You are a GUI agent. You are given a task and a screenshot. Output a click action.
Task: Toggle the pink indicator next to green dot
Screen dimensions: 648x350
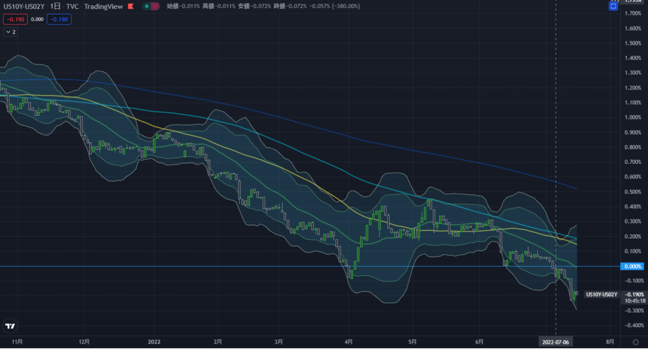tap(155, 6)
